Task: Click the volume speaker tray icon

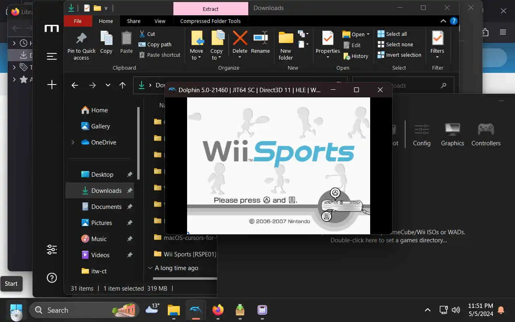Action: 456,310
